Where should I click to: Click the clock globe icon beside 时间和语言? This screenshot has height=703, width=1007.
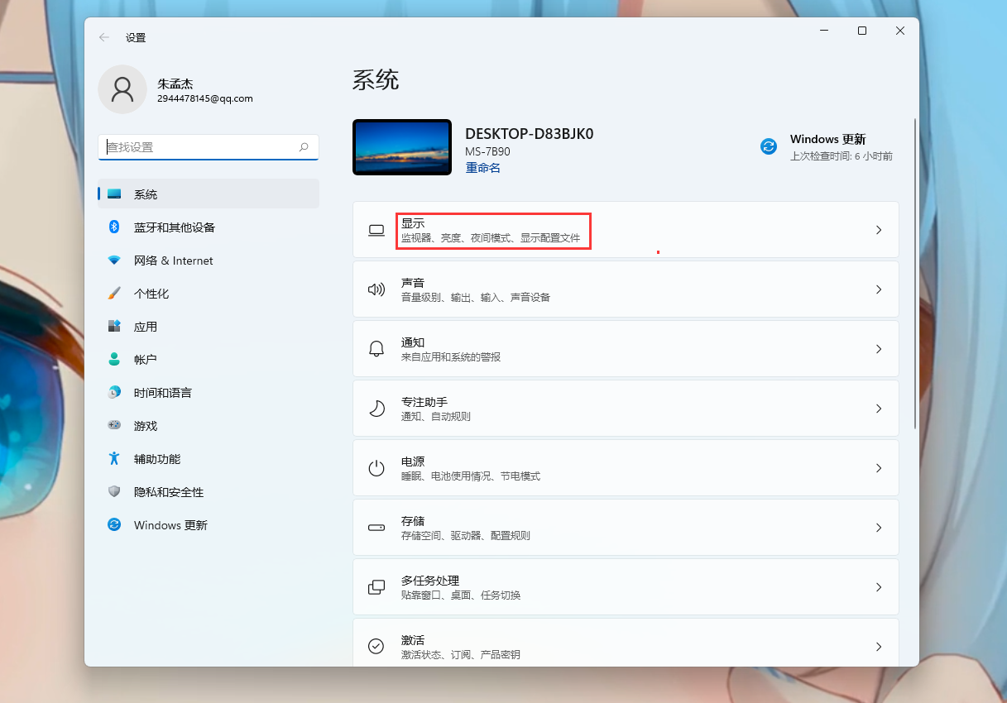[x=114, y=393]
